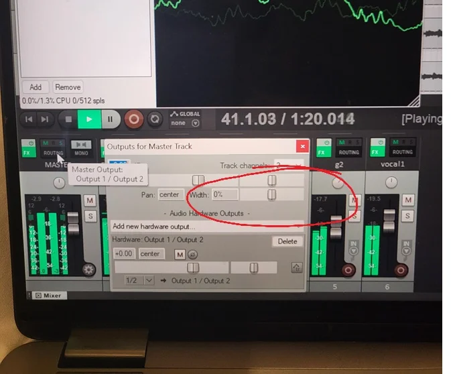451x374 pixels.
Task: Arm the g2 track for recording
Action: click(348, 270)
